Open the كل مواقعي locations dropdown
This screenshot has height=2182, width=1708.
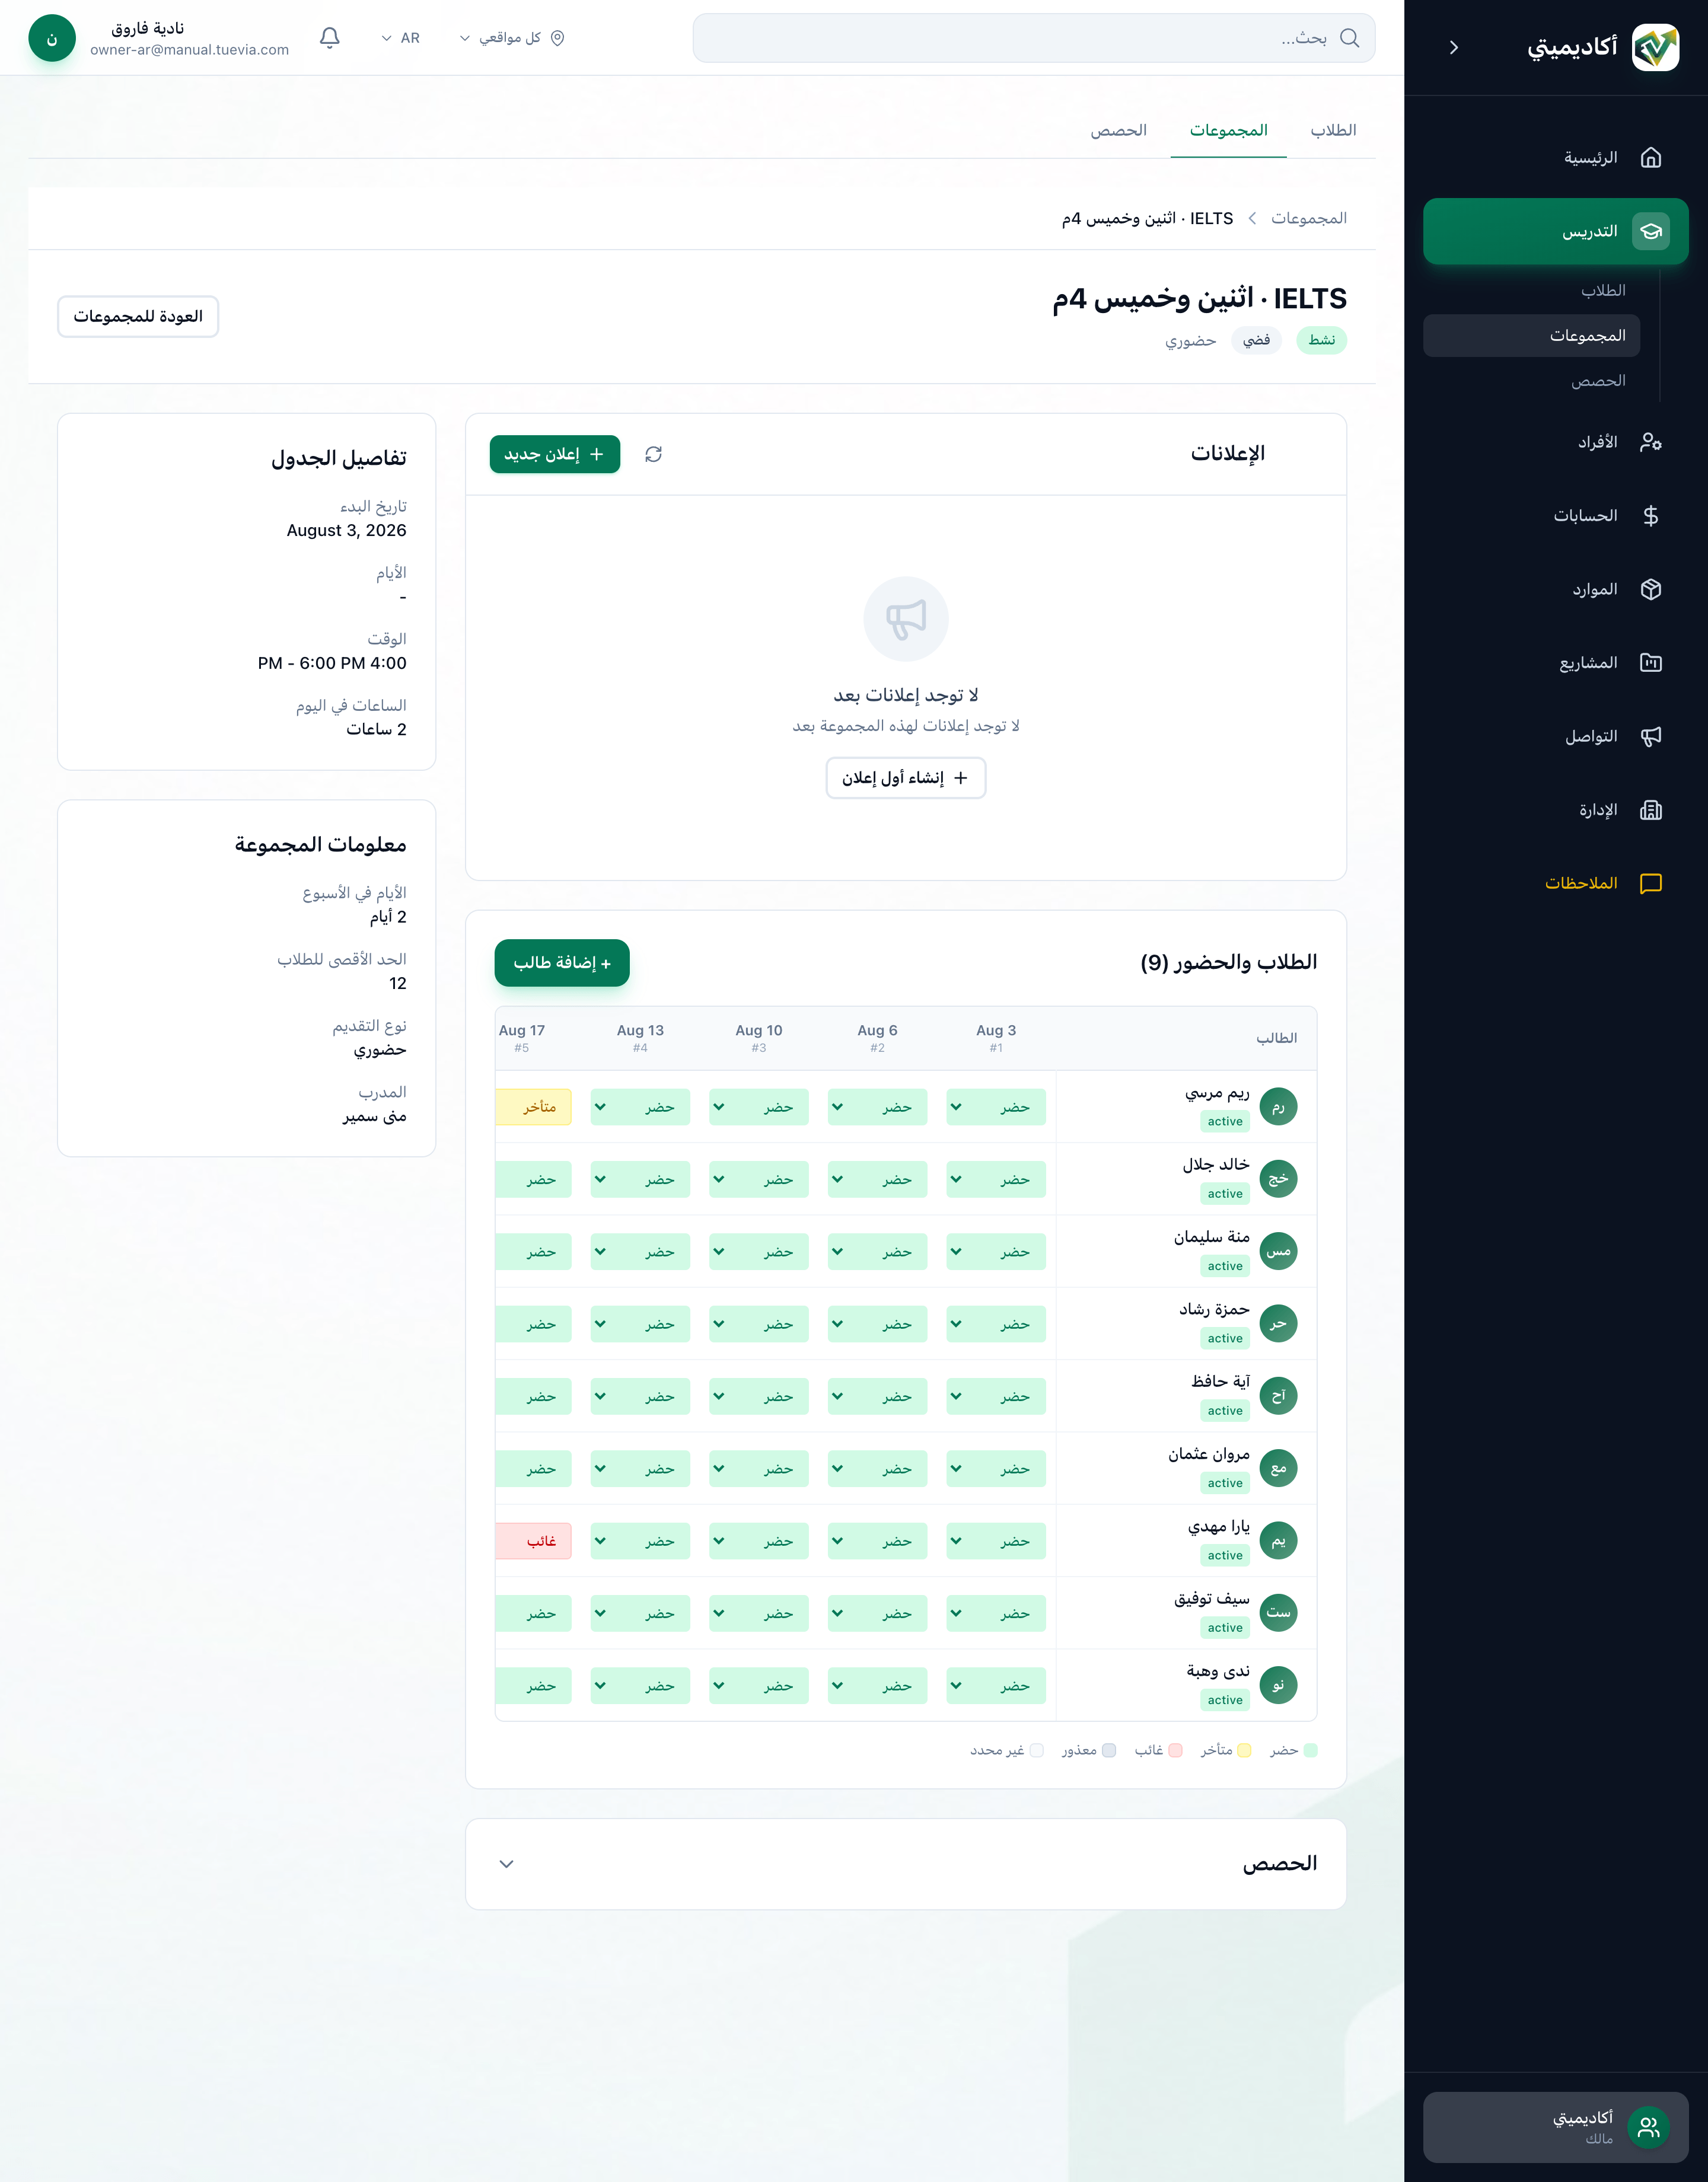(512, 38)
